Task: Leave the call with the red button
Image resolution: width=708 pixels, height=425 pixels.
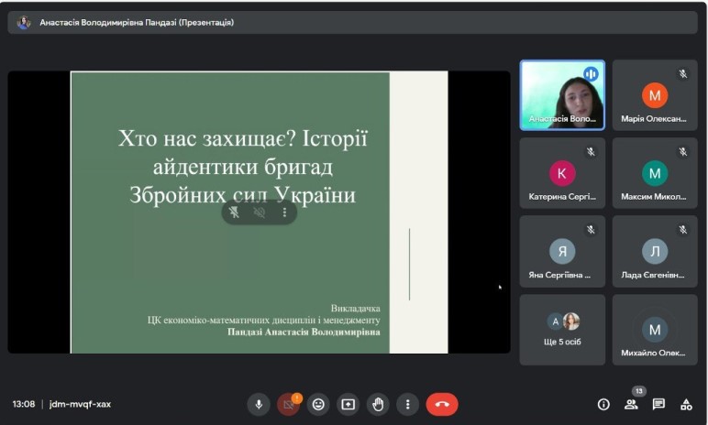Action: coord(442,404)
